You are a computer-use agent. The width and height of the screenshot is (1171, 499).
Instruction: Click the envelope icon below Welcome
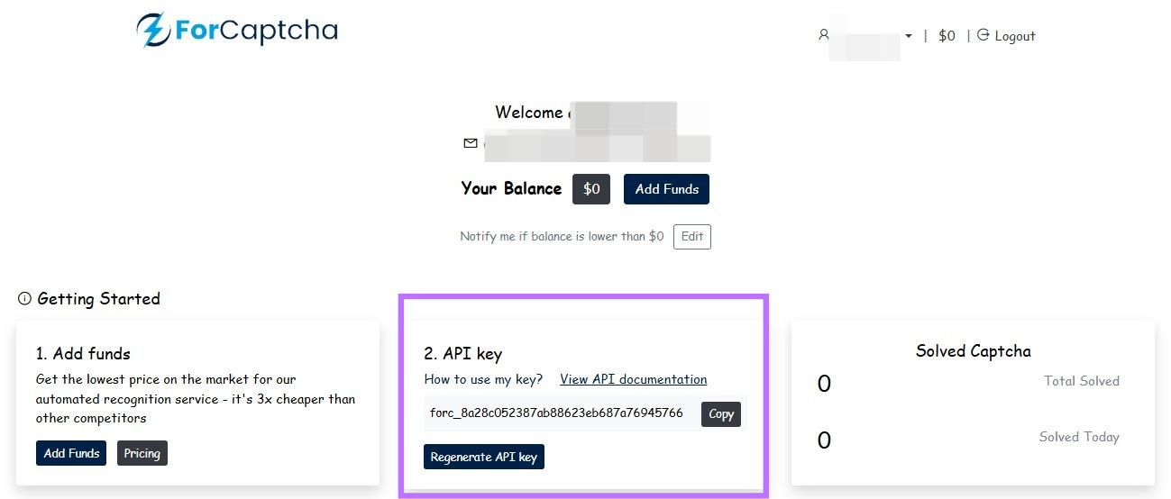470,143
